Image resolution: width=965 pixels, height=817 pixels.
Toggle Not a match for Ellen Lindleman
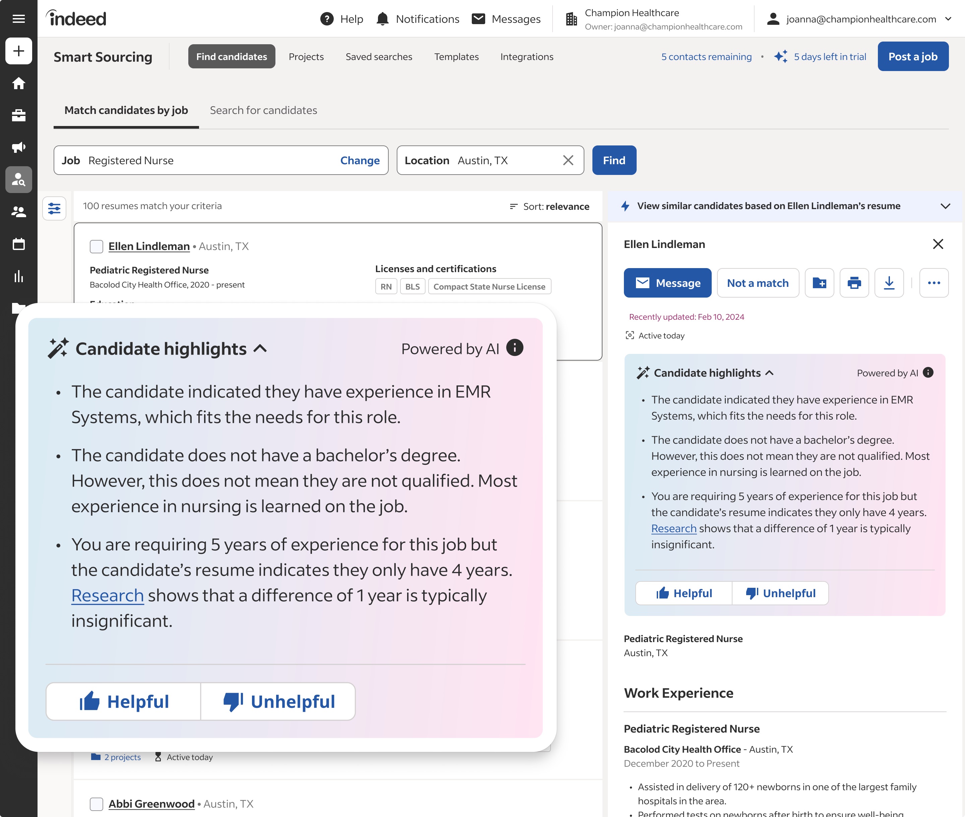758,283
